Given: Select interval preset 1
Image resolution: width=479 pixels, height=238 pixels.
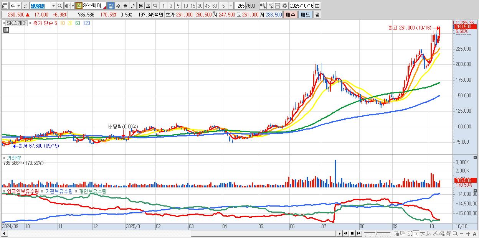Looking at the screenshot, I should click(163, 6).
